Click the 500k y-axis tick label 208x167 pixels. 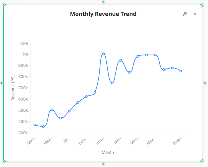pos(23,110)
